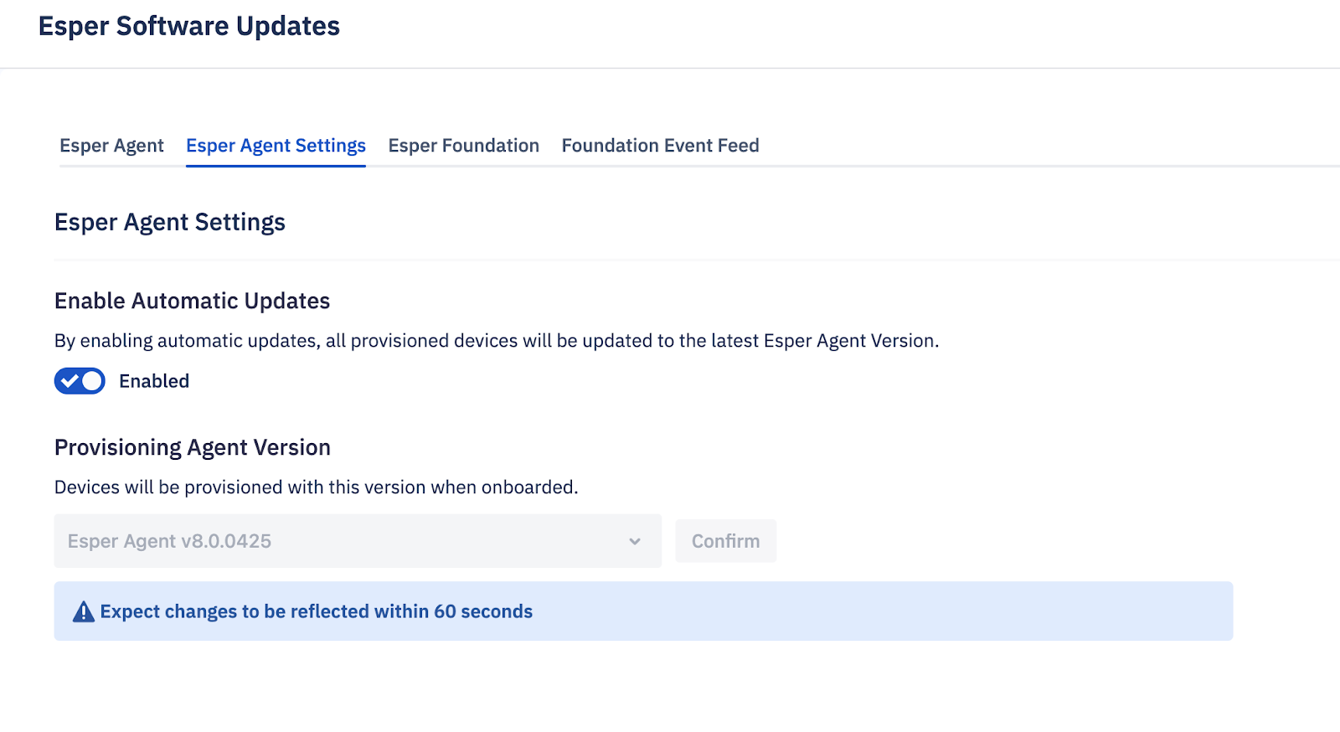
Task: Click the chevron arrow in the version dropdown
Action: [635, 541]
